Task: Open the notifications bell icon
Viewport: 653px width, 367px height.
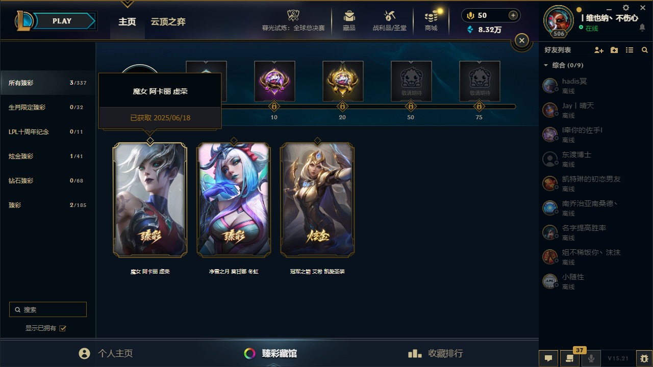Action: click(642, 28)
